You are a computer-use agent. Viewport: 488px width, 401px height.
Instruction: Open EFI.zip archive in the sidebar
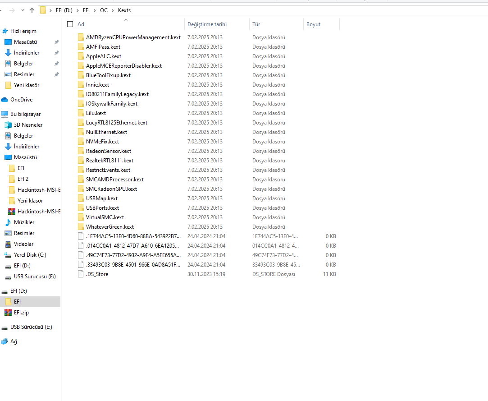(21, 313)
